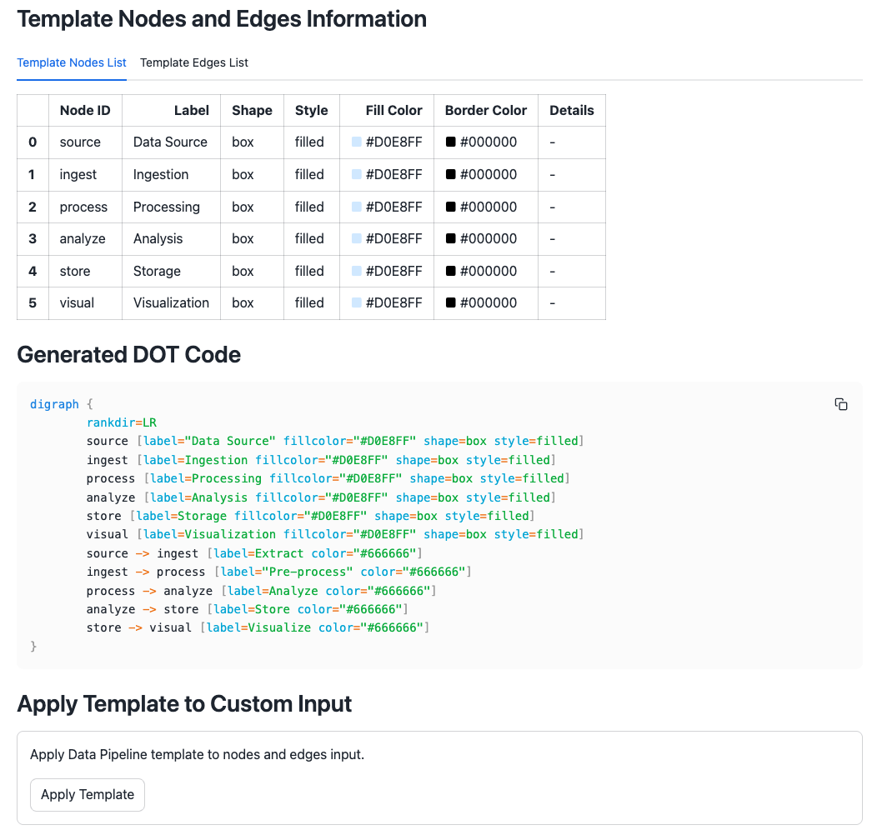This screenshot has height=830, width=877.
Task: Click the Style column header
Action: click(312, 110)
